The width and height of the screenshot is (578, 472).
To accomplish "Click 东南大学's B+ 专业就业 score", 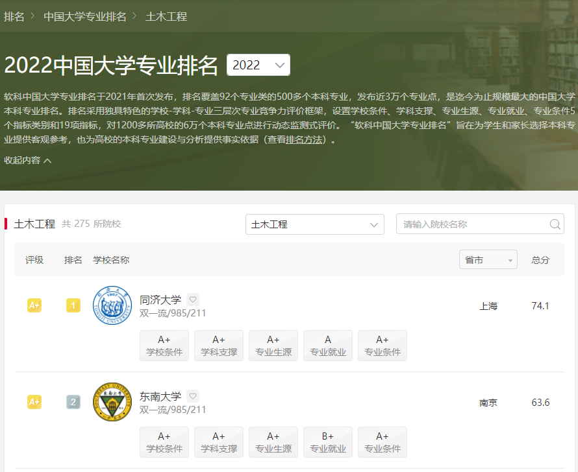I will [x=327, y=442].
